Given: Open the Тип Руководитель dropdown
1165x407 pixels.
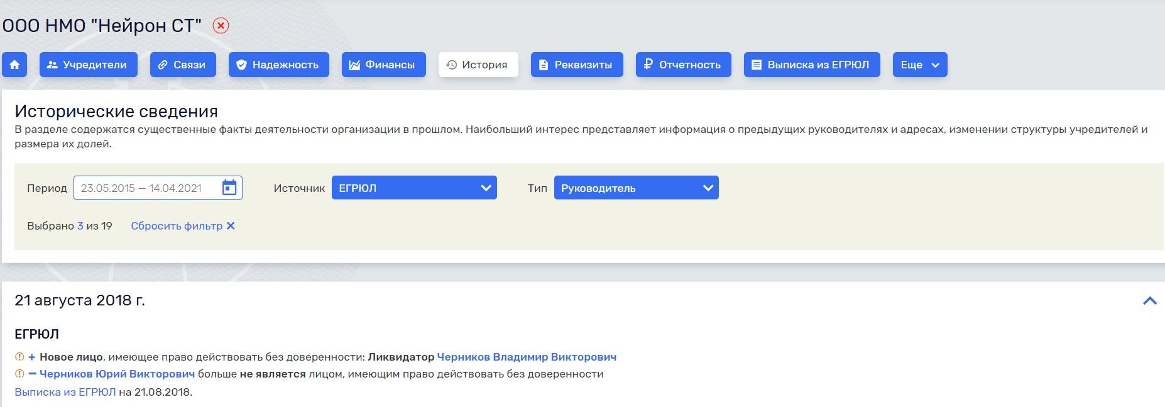Looking at the screenshot, I should 636,188.
